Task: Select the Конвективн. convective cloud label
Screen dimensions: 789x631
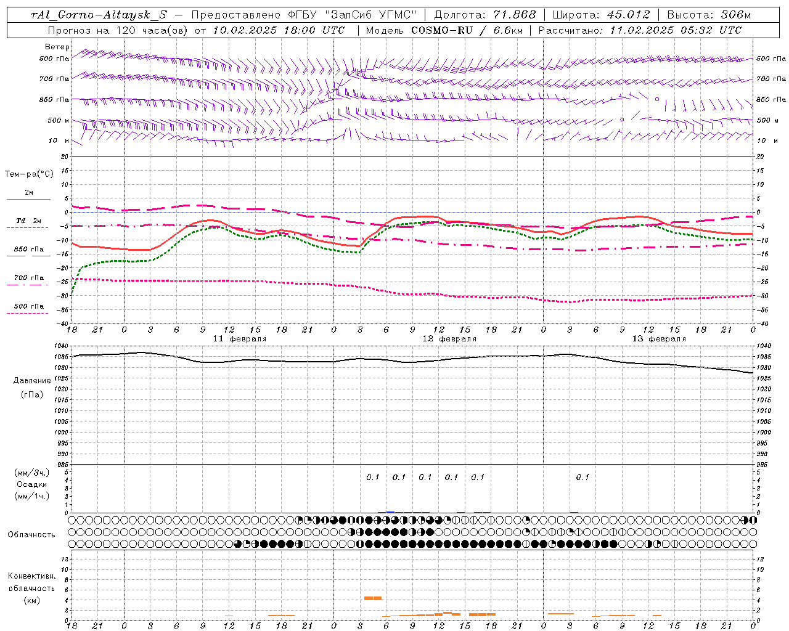Action: coord(31,576)
